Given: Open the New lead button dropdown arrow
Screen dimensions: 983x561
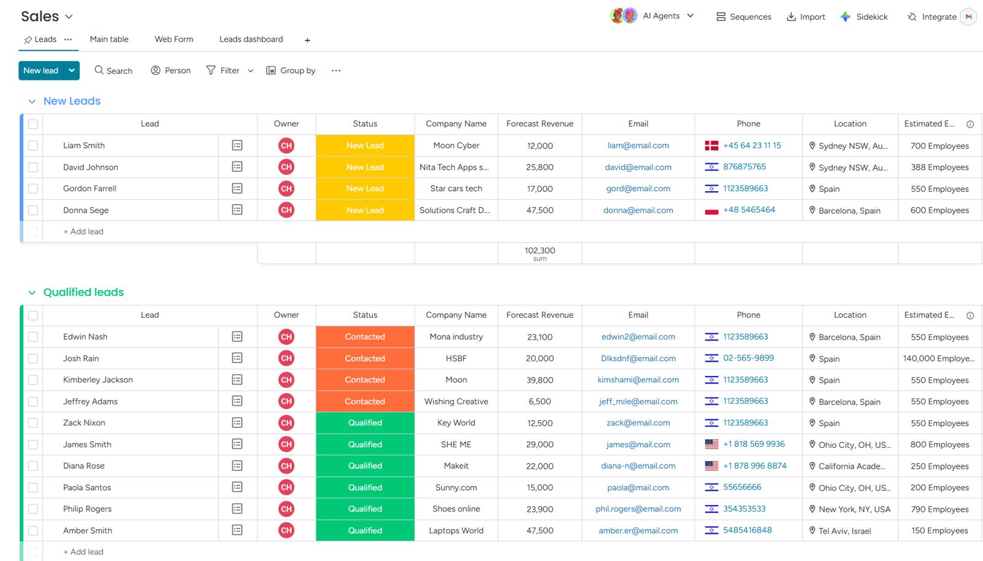Looking at the screenshot, I should coord(72,71).
